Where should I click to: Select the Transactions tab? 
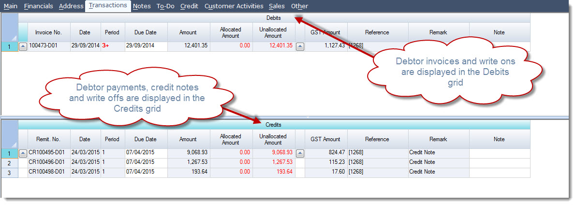(108, 5)
